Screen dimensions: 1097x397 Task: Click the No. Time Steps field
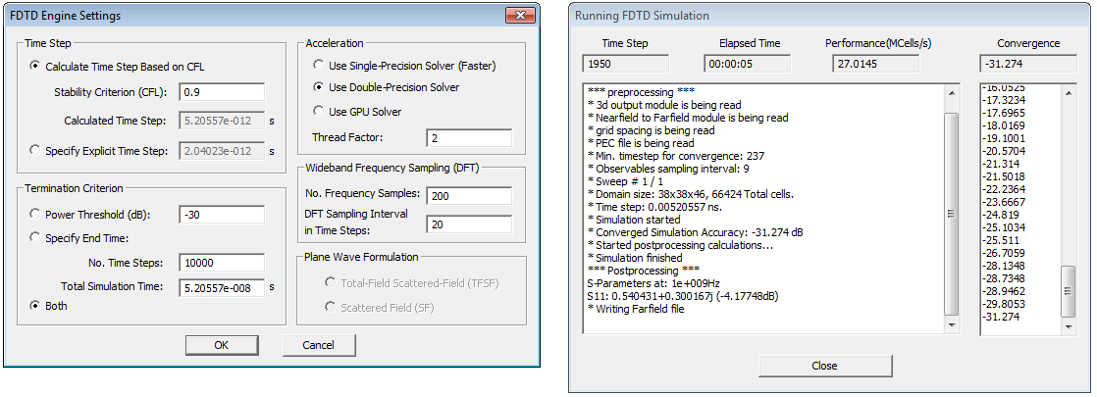[x=222, y=263]
